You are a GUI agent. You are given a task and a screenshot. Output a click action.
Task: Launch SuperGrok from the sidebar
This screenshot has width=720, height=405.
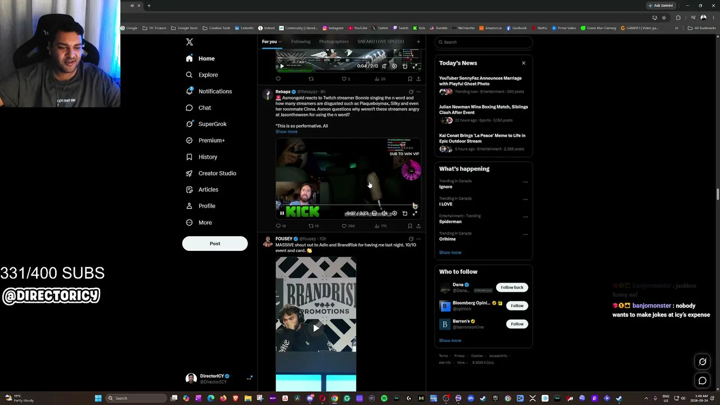(x=206, y=124)
